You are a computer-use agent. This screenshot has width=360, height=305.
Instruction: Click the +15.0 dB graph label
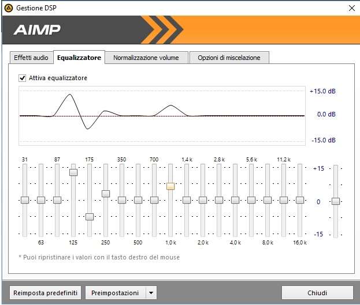tap(322, 91)
